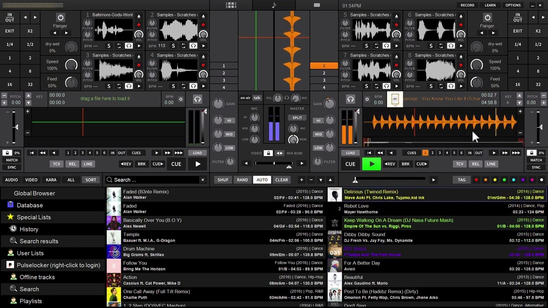Play sampler slot 4
The width and height of the screenshot is (548, 308).
click(x=203, y=86)
